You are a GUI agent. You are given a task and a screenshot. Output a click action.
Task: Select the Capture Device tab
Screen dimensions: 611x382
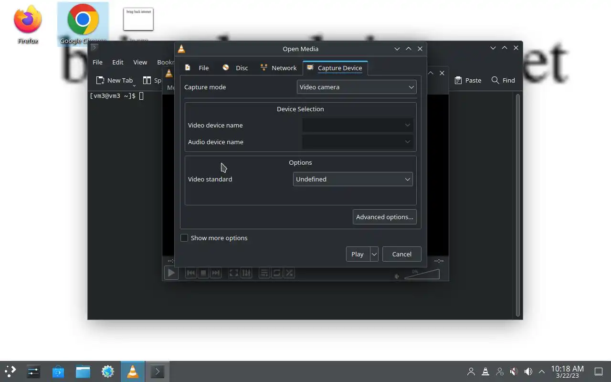point(335,68)
